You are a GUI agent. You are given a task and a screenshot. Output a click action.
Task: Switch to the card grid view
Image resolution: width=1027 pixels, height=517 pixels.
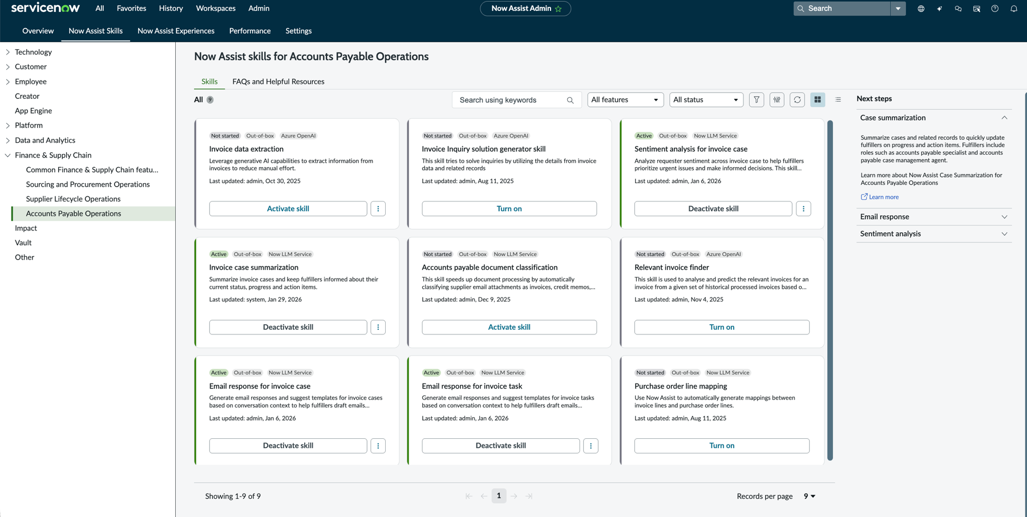[x=818, y=100]
